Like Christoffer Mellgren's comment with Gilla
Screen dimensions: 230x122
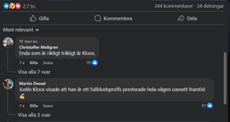[34, 63]
